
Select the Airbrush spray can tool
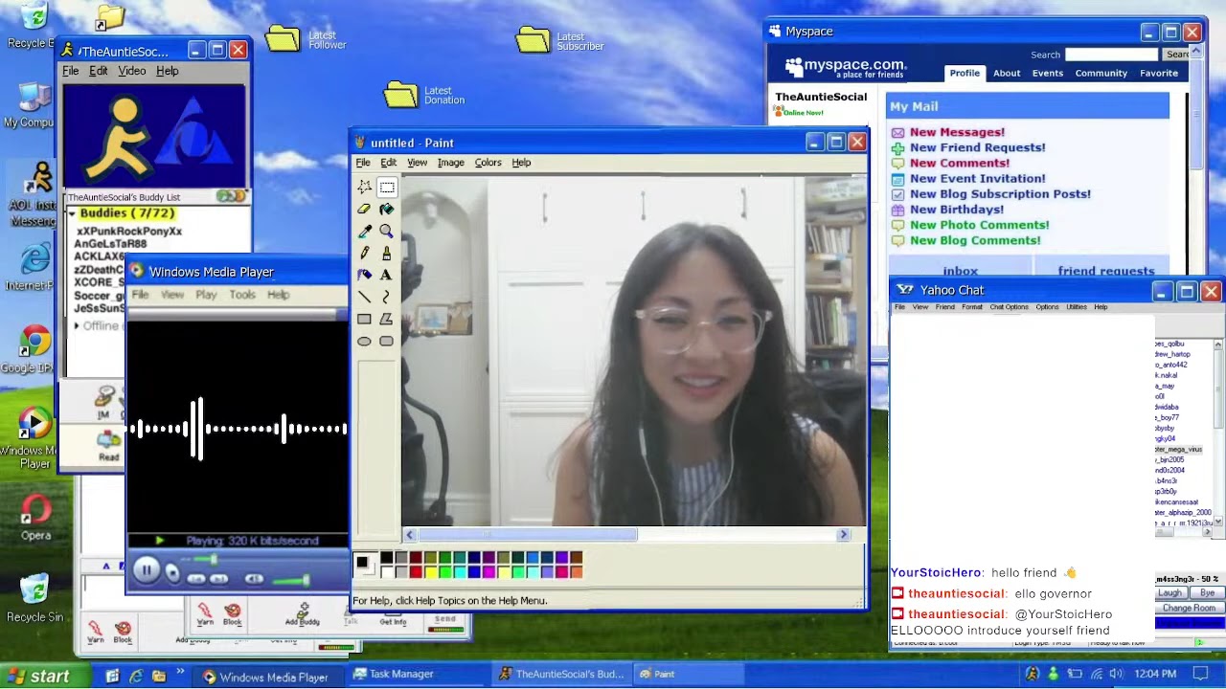364,276
